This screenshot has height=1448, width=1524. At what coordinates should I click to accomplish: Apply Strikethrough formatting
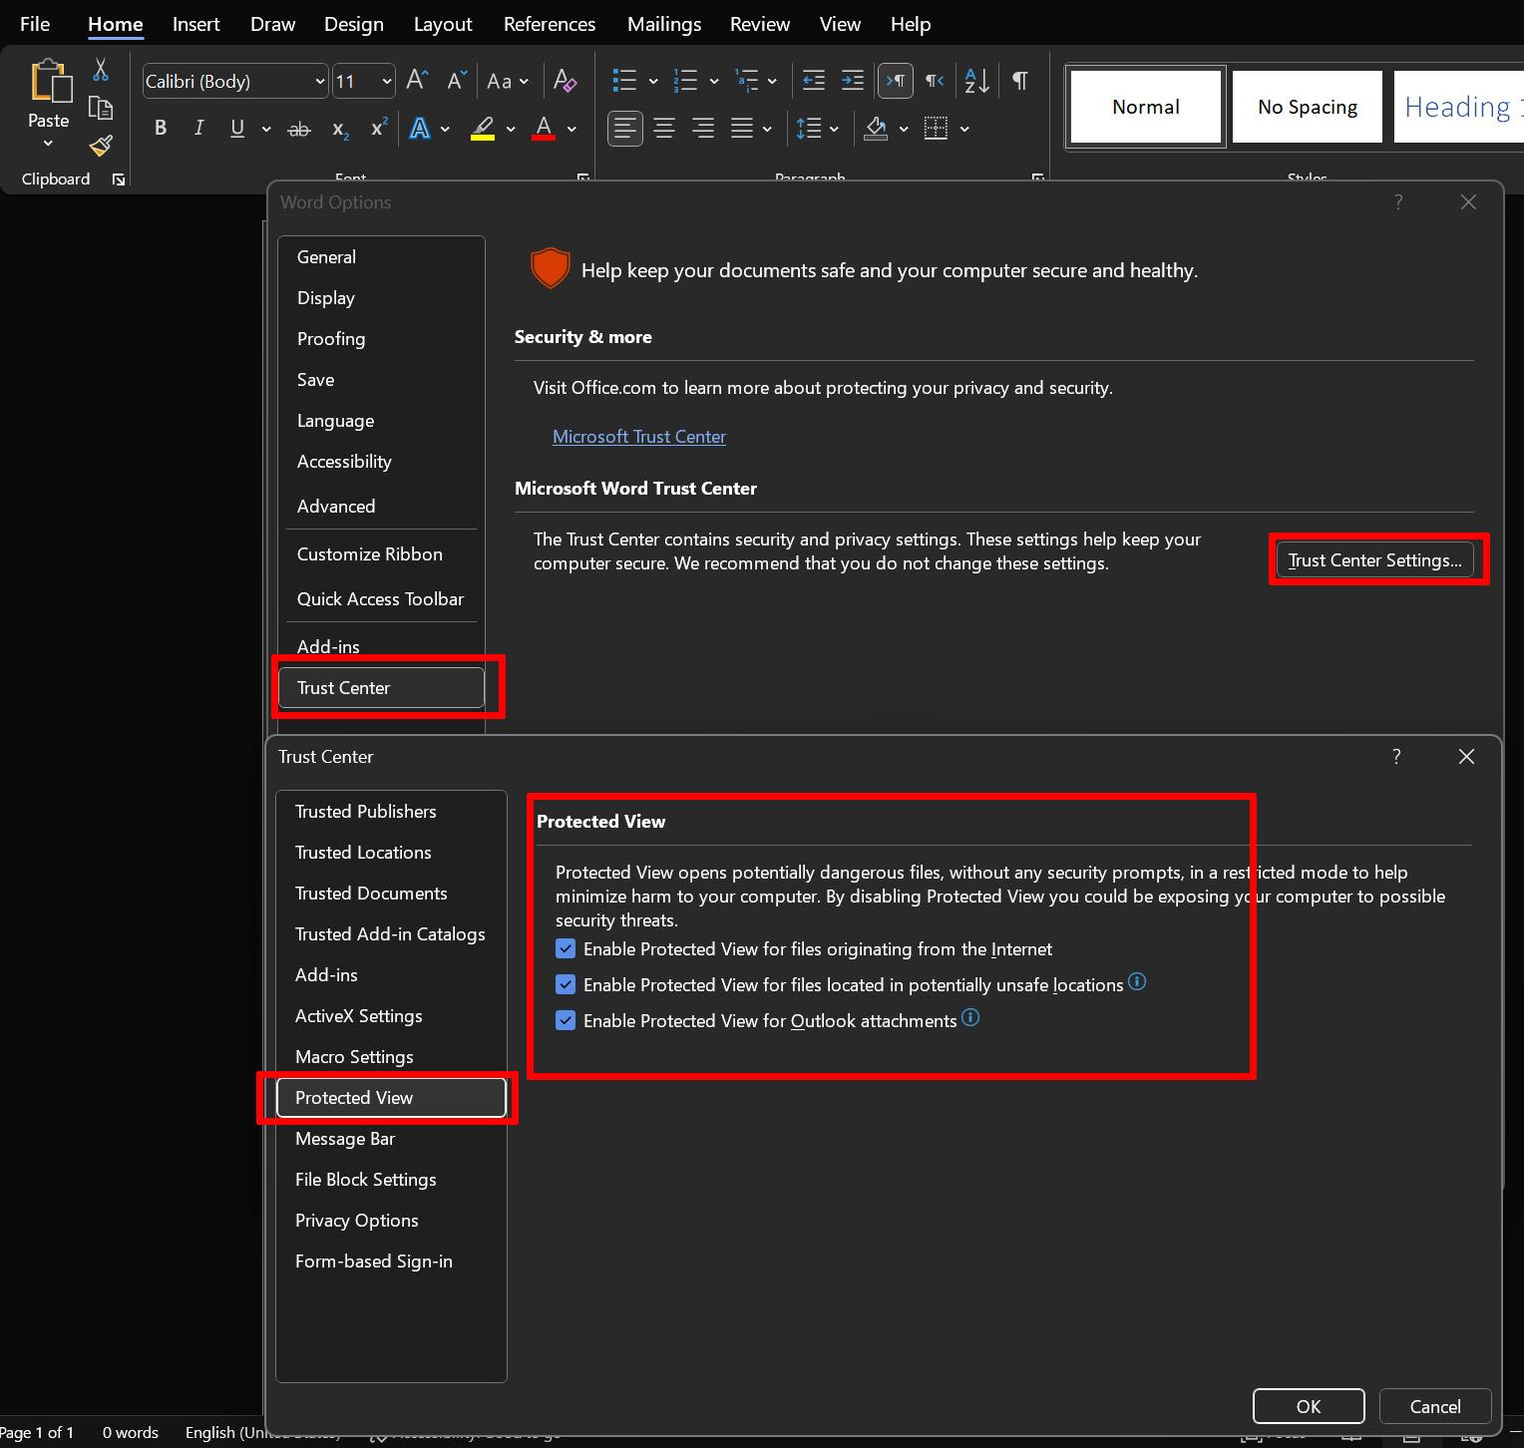(298, 128)
